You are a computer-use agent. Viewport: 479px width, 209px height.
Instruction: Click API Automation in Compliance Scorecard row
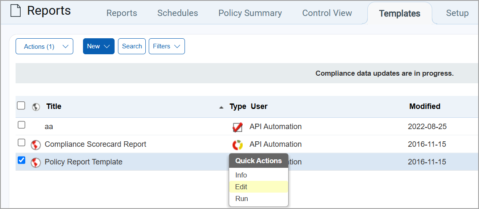[276, 144]
